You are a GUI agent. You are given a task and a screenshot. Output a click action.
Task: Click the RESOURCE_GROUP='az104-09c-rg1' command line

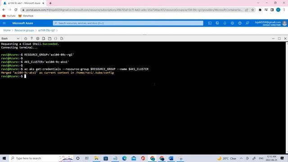pos(49,55)
